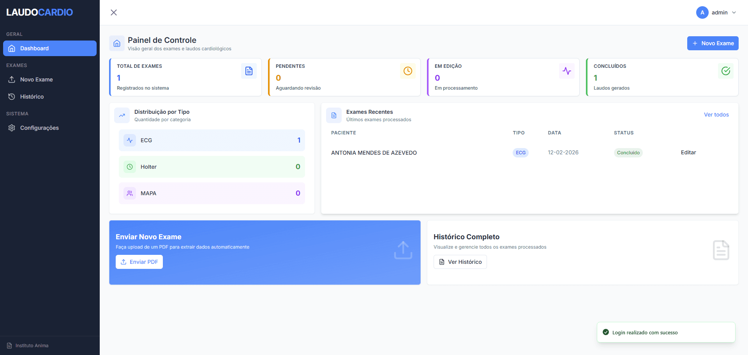748x355 pixels.
Task: Click the trend chart icon in Distribuição por Tipo
Action: 122,115
